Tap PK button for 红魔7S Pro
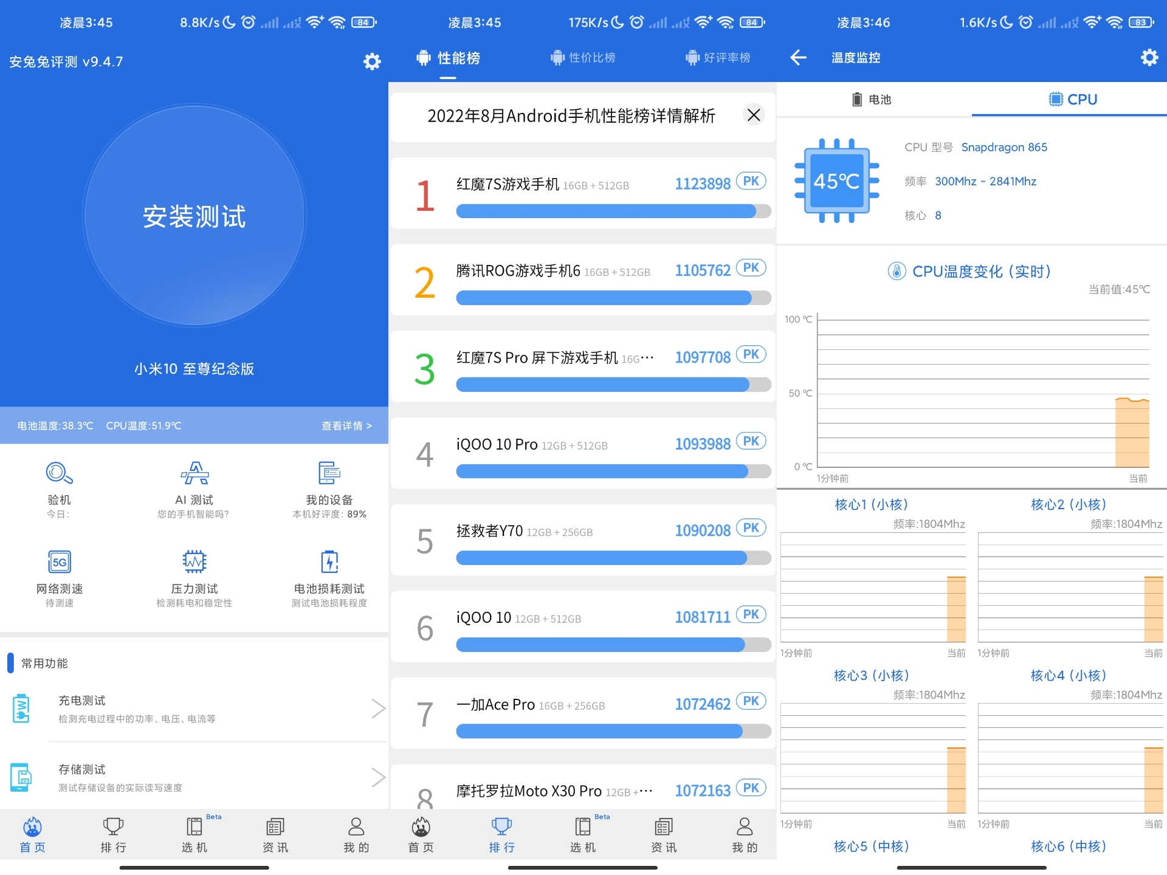Viewport: 1167px width, 875px height. pos(751,354)
